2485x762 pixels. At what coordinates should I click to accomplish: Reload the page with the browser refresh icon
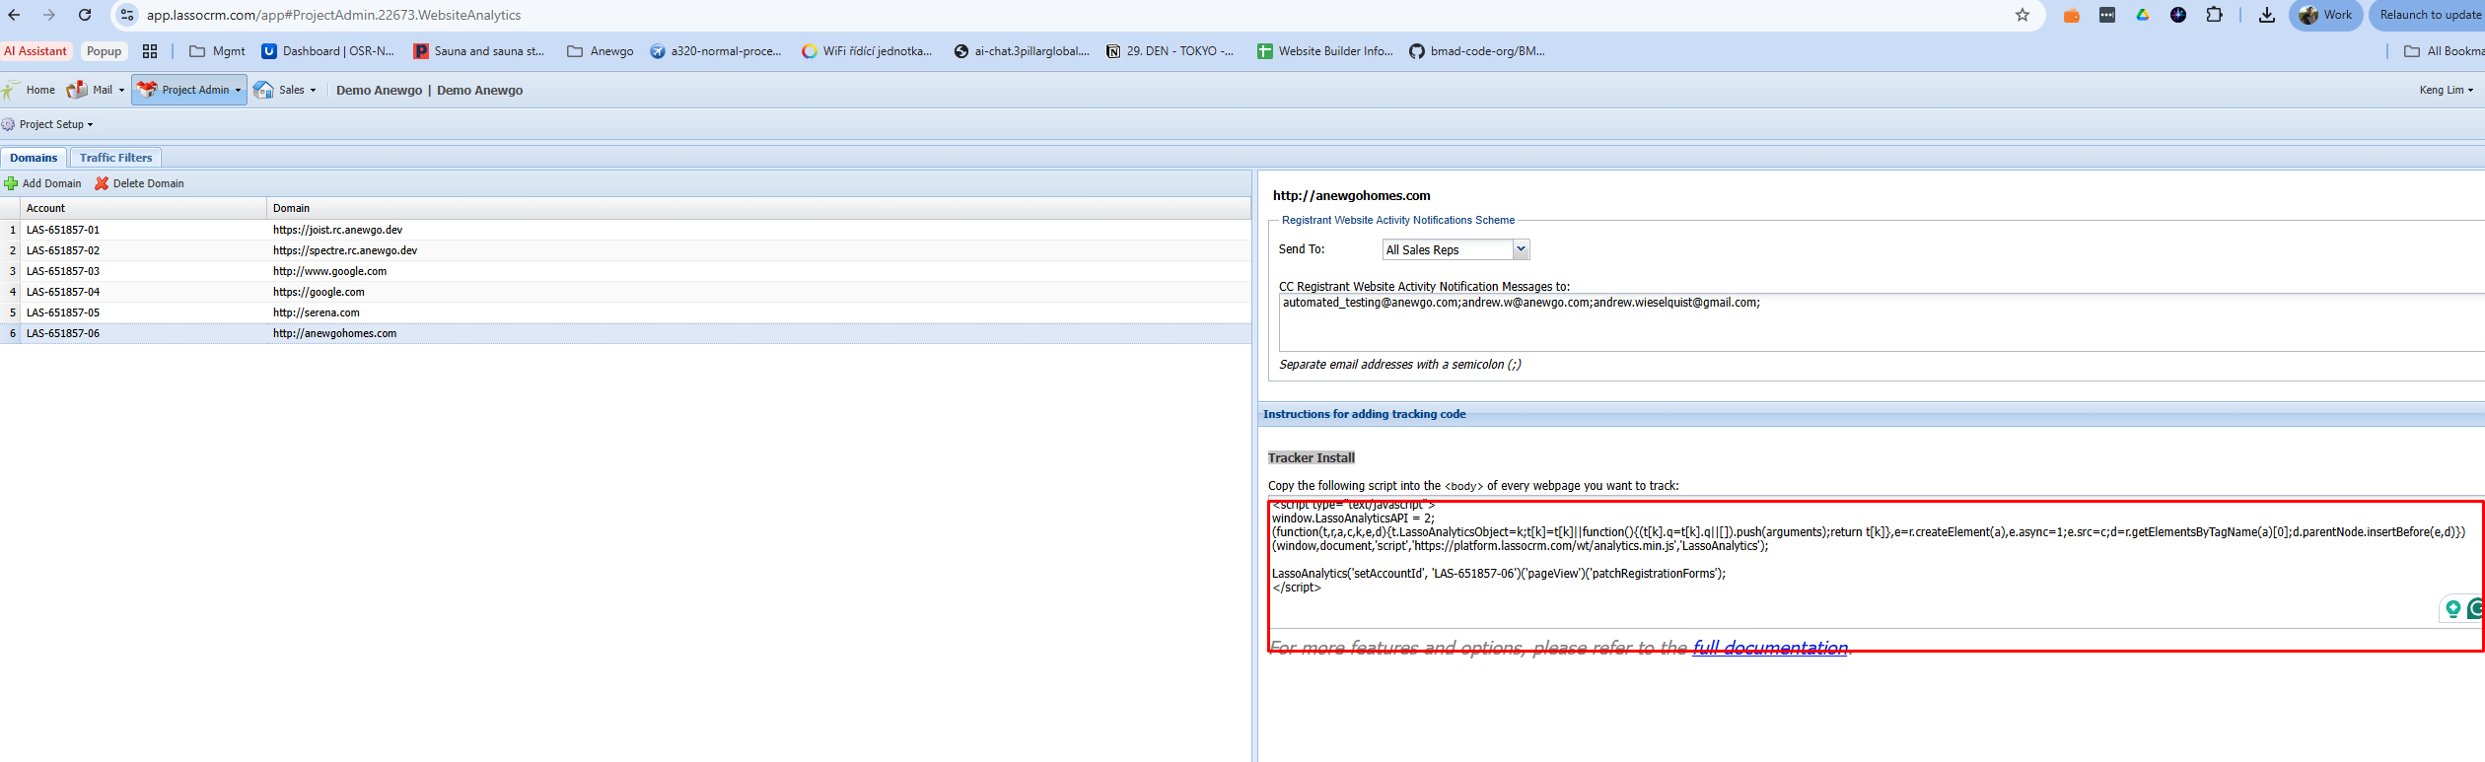click(85, 15)
